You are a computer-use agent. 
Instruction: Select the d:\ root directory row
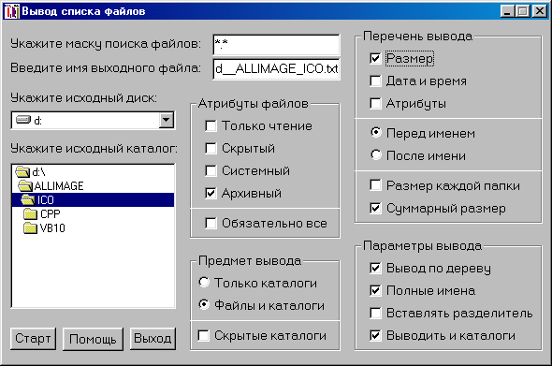click(x=93, y=172)
